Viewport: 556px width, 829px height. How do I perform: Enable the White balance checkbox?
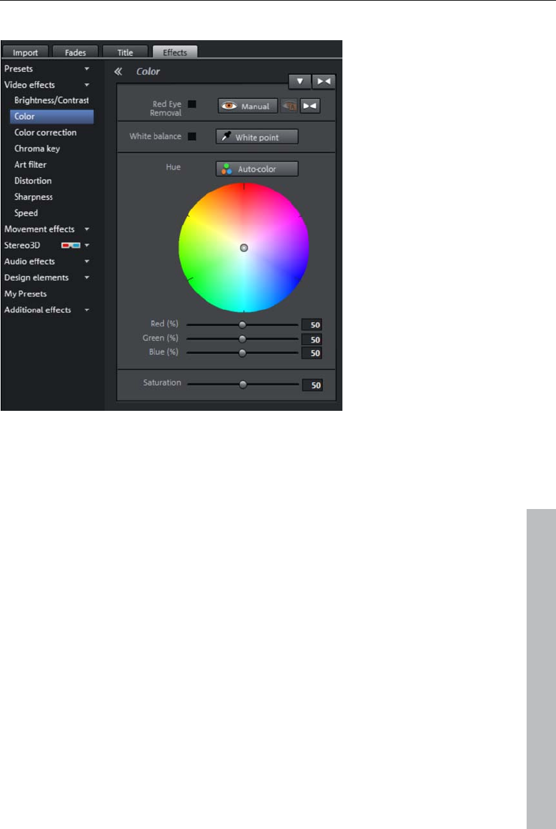pyautogui.click(x=192, y=136)
